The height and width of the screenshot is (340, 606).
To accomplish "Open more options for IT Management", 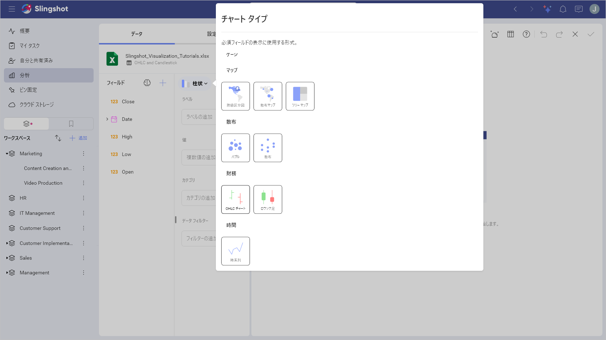I will pyautogui.click(x=84, y=213).
